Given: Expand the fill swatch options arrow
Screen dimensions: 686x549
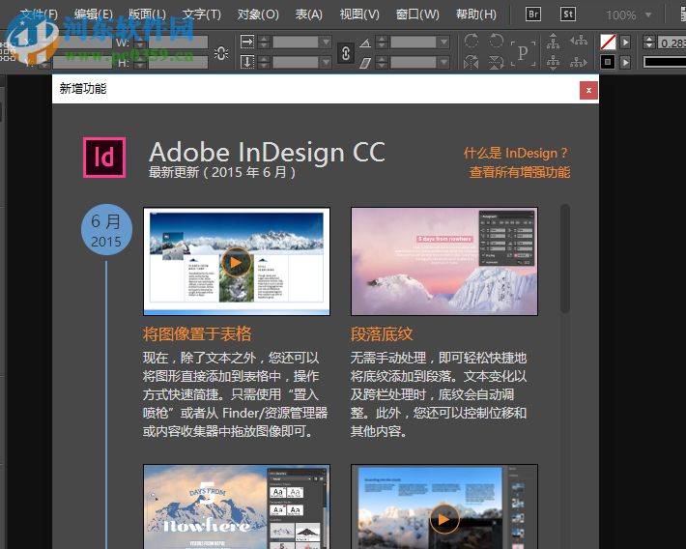Looking at the screenshot, I should click(626, 42).
